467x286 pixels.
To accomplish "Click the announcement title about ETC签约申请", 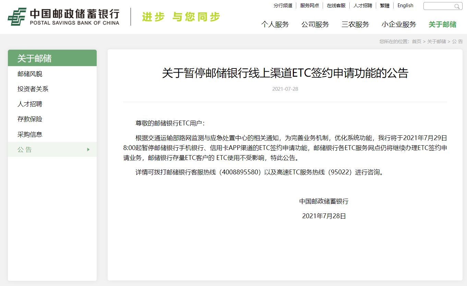I will [x=285, y=73].
